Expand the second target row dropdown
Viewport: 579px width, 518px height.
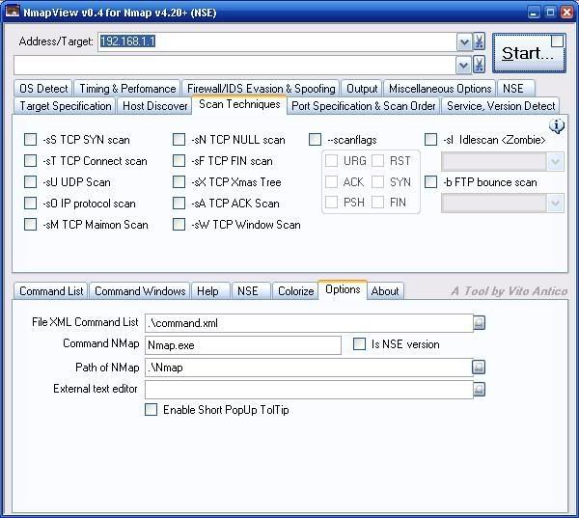464,65
